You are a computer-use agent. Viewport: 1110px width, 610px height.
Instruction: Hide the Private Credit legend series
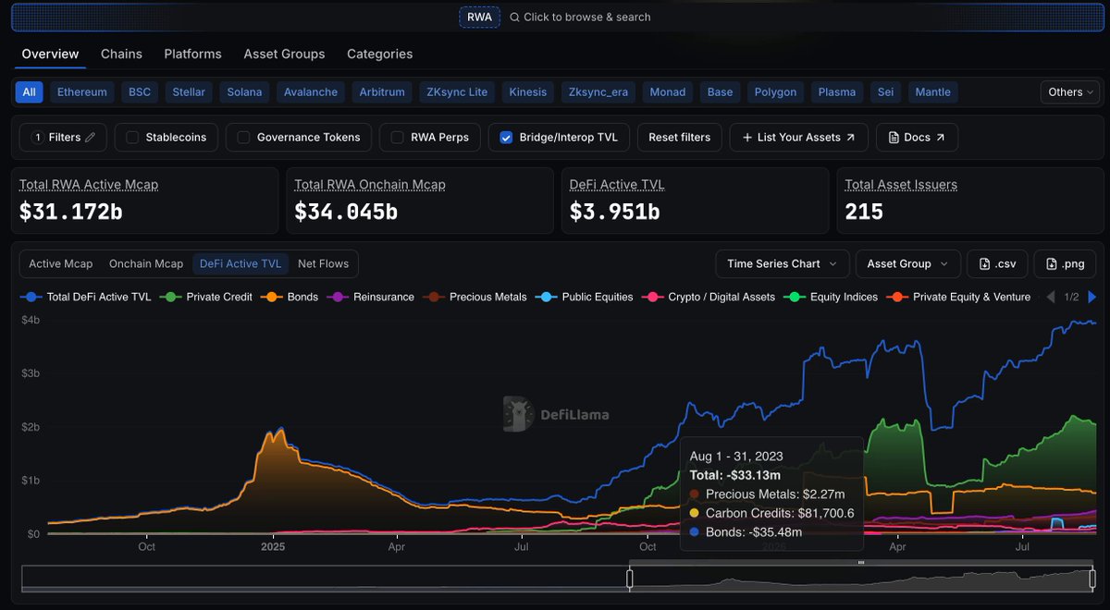[206, 297]
